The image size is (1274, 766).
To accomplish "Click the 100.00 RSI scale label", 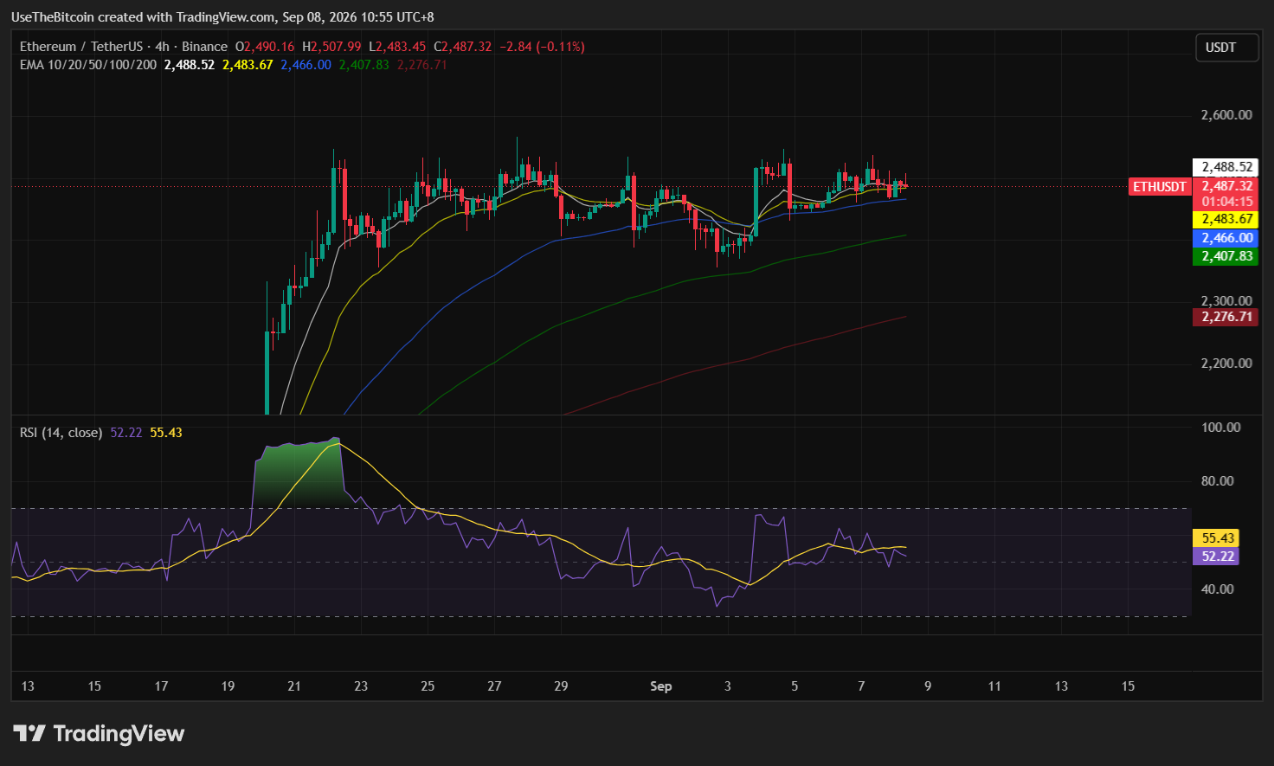I will [1221, 428].
